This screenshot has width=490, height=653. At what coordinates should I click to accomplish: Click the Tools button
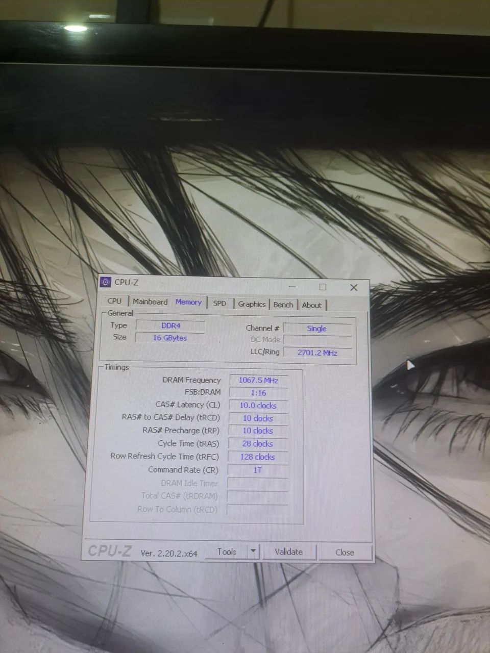click(227, 551)
